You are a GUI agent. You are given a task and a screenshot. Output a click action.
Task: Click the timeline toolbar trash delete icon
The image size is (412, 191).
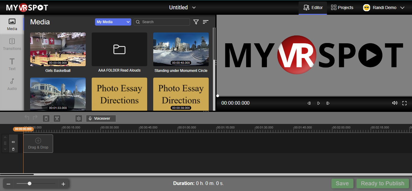pyautogui.click(x=46, y=119)
